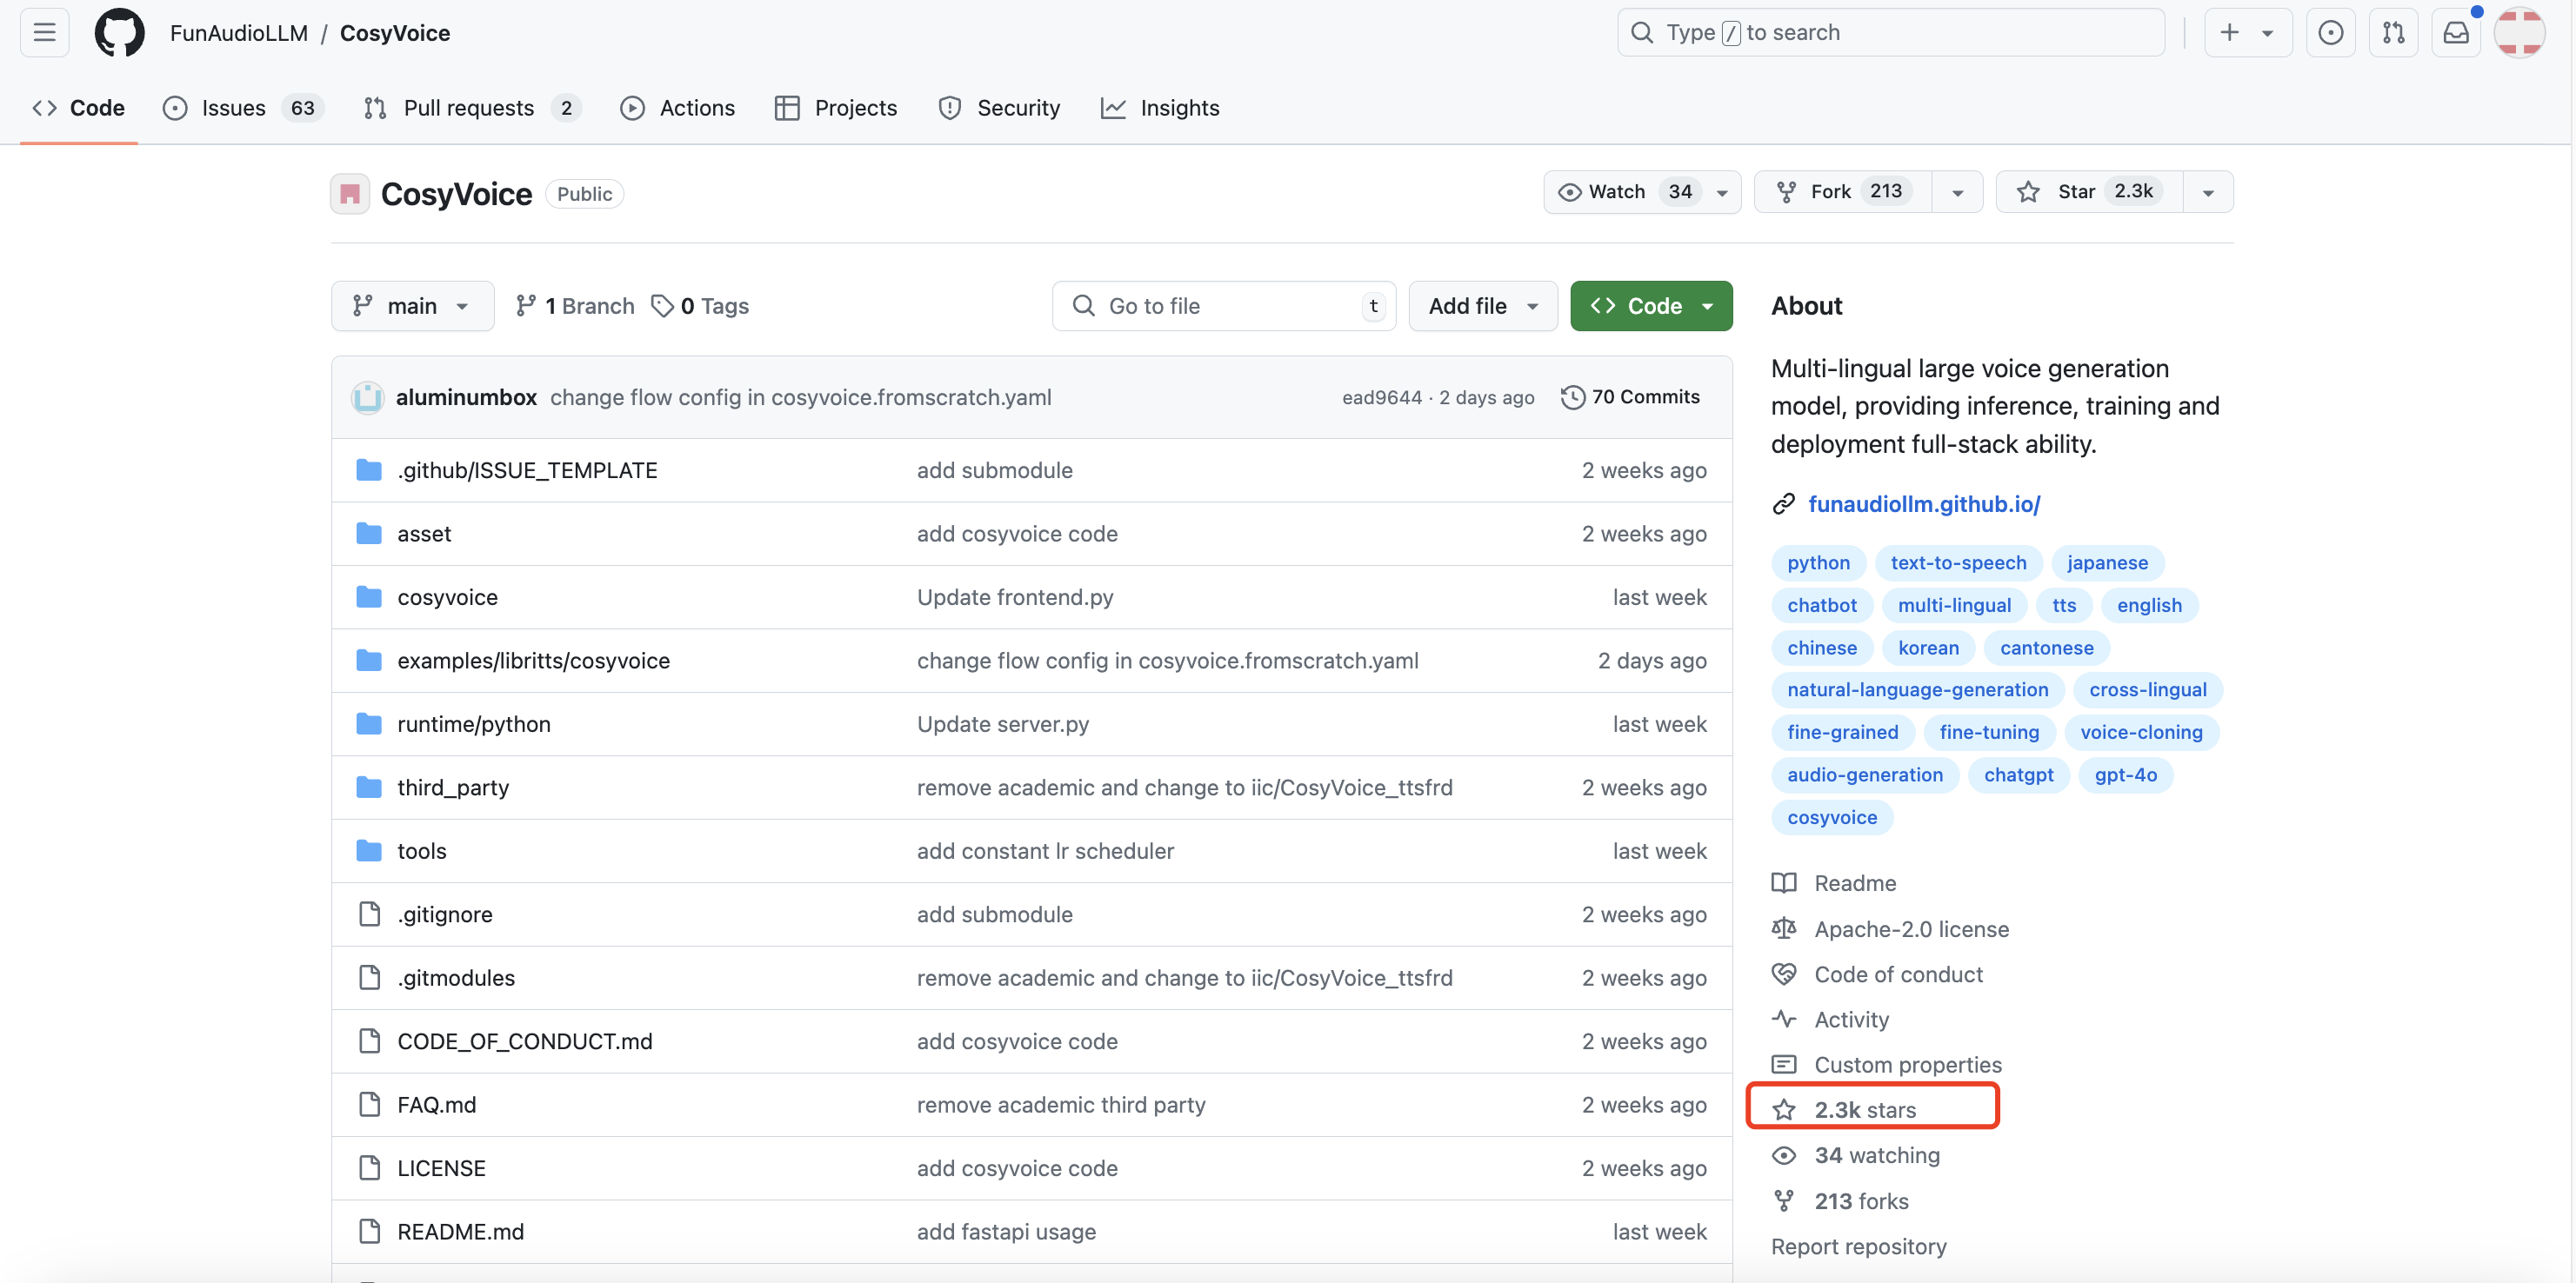Viewport: 2576px width, 1283px height.
Task: Click the eye icon beside 34 watching
Action: pyautogui.click(x=1783, y=1156)
